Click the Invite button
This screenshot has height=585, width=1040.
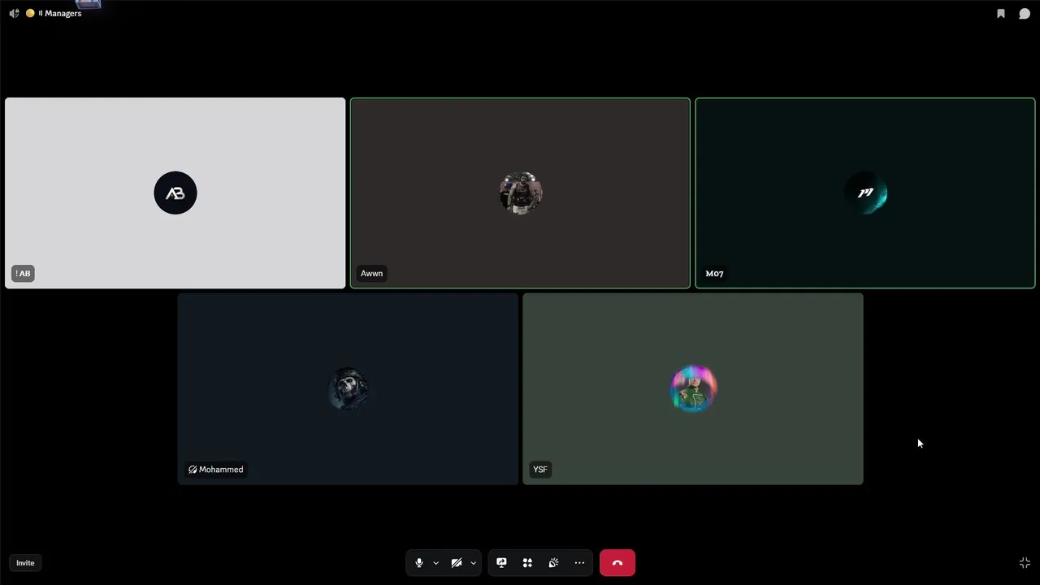point(25,563)
